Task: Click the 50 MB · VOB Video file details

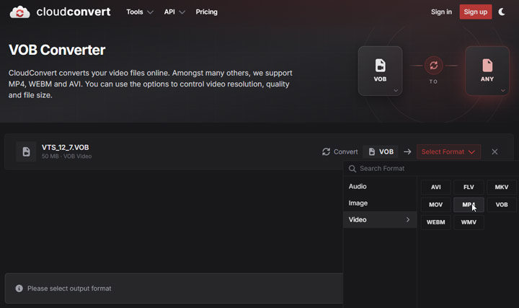Action: pyautogui.click(x=66, y=157)
